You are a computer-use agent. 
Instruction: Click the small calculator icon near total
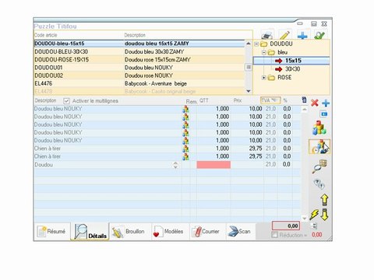click(315, 226)
